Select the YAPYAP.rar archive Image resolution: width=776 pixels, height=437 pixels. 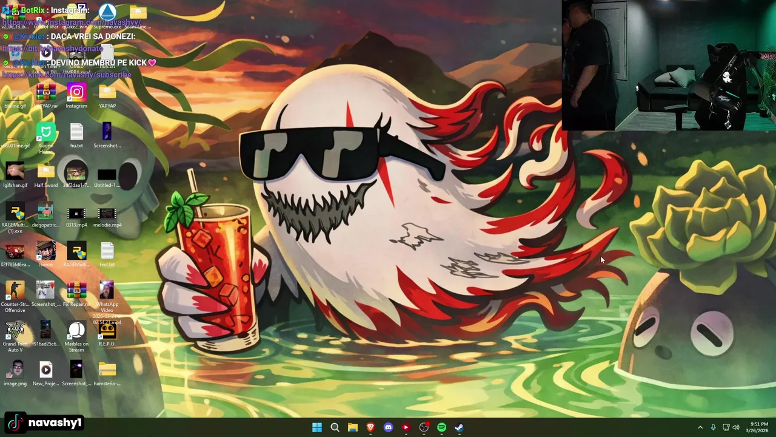[46, 96]
